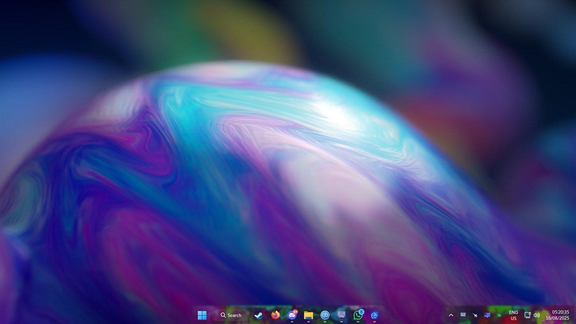Open network settings from the tray
576x324 pixels.
[527, 315]
